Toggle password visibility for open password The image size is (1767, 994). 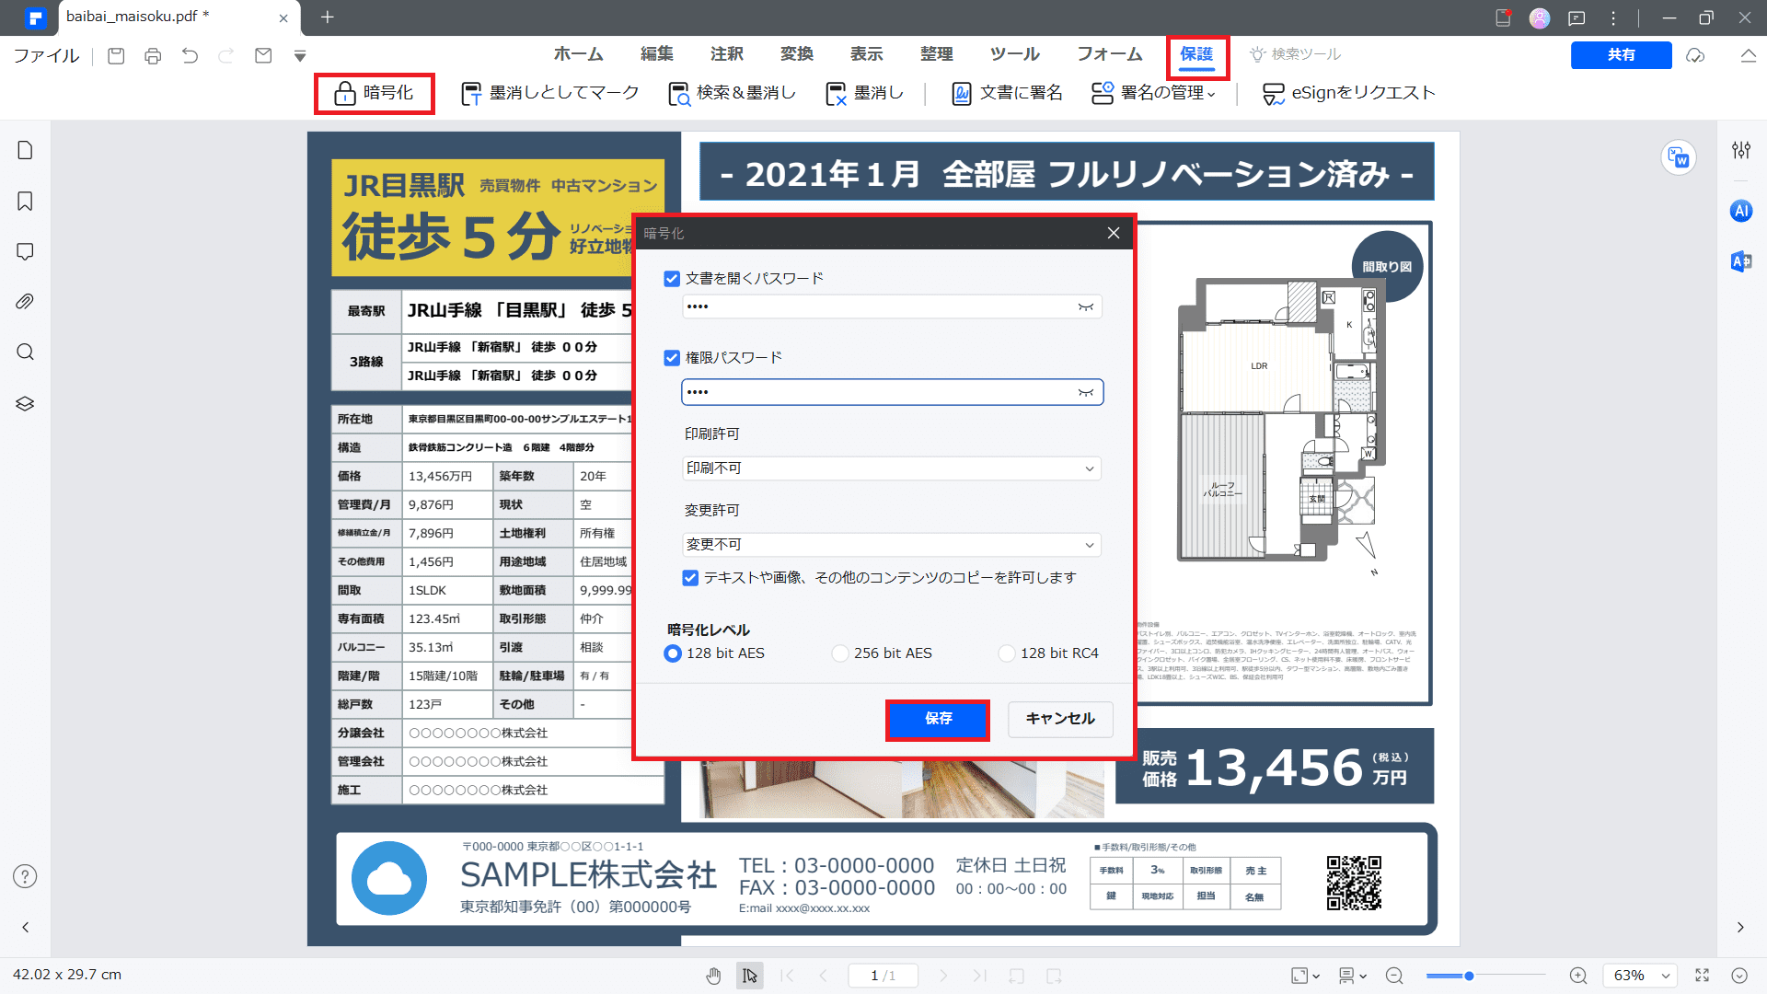pyautogui.click(x=1086, y=306)
